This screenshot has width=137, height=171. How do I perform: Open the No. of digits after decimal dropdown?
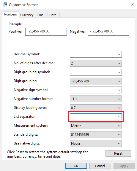[96, 63]
